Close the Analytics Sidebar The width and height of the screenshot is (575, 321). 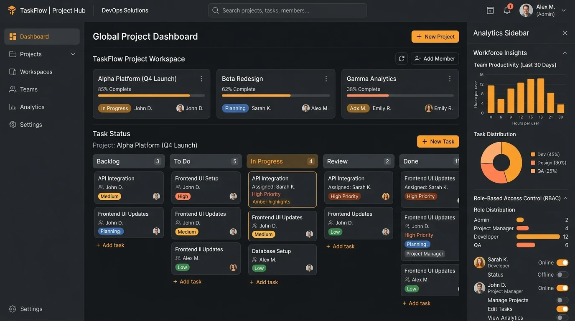pos(565,33)
